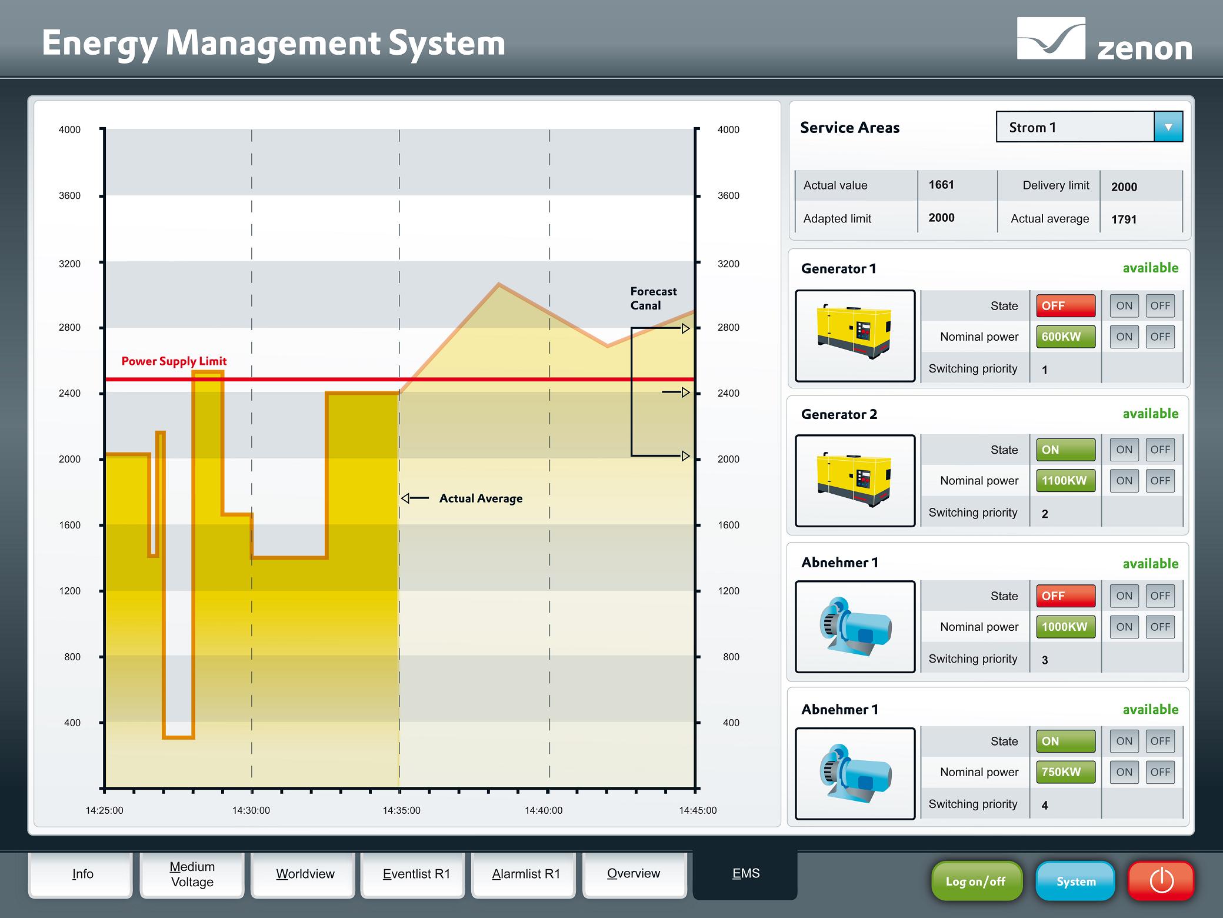Screen dimensions: 1223x918
Task: Click the Generator 2 yellow generator image
Action: coord(855,480)
